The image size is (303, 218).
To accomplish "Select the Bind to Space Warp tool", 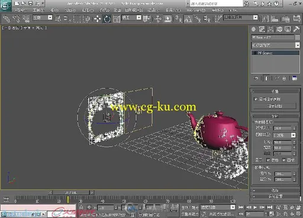I will tap(26, 19).
